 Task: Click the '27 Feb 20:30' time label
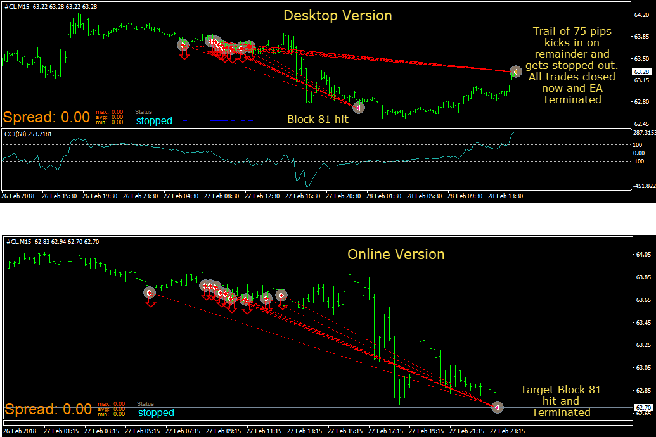coord(343,196)
